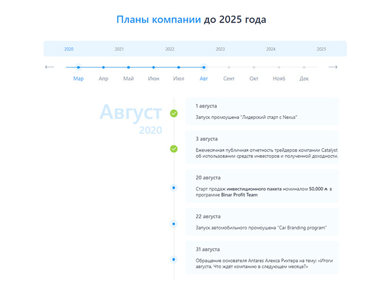The image size is (387, 292).
Task: Click the blue dot marker for 20 августа
Action: pos(174,188)
